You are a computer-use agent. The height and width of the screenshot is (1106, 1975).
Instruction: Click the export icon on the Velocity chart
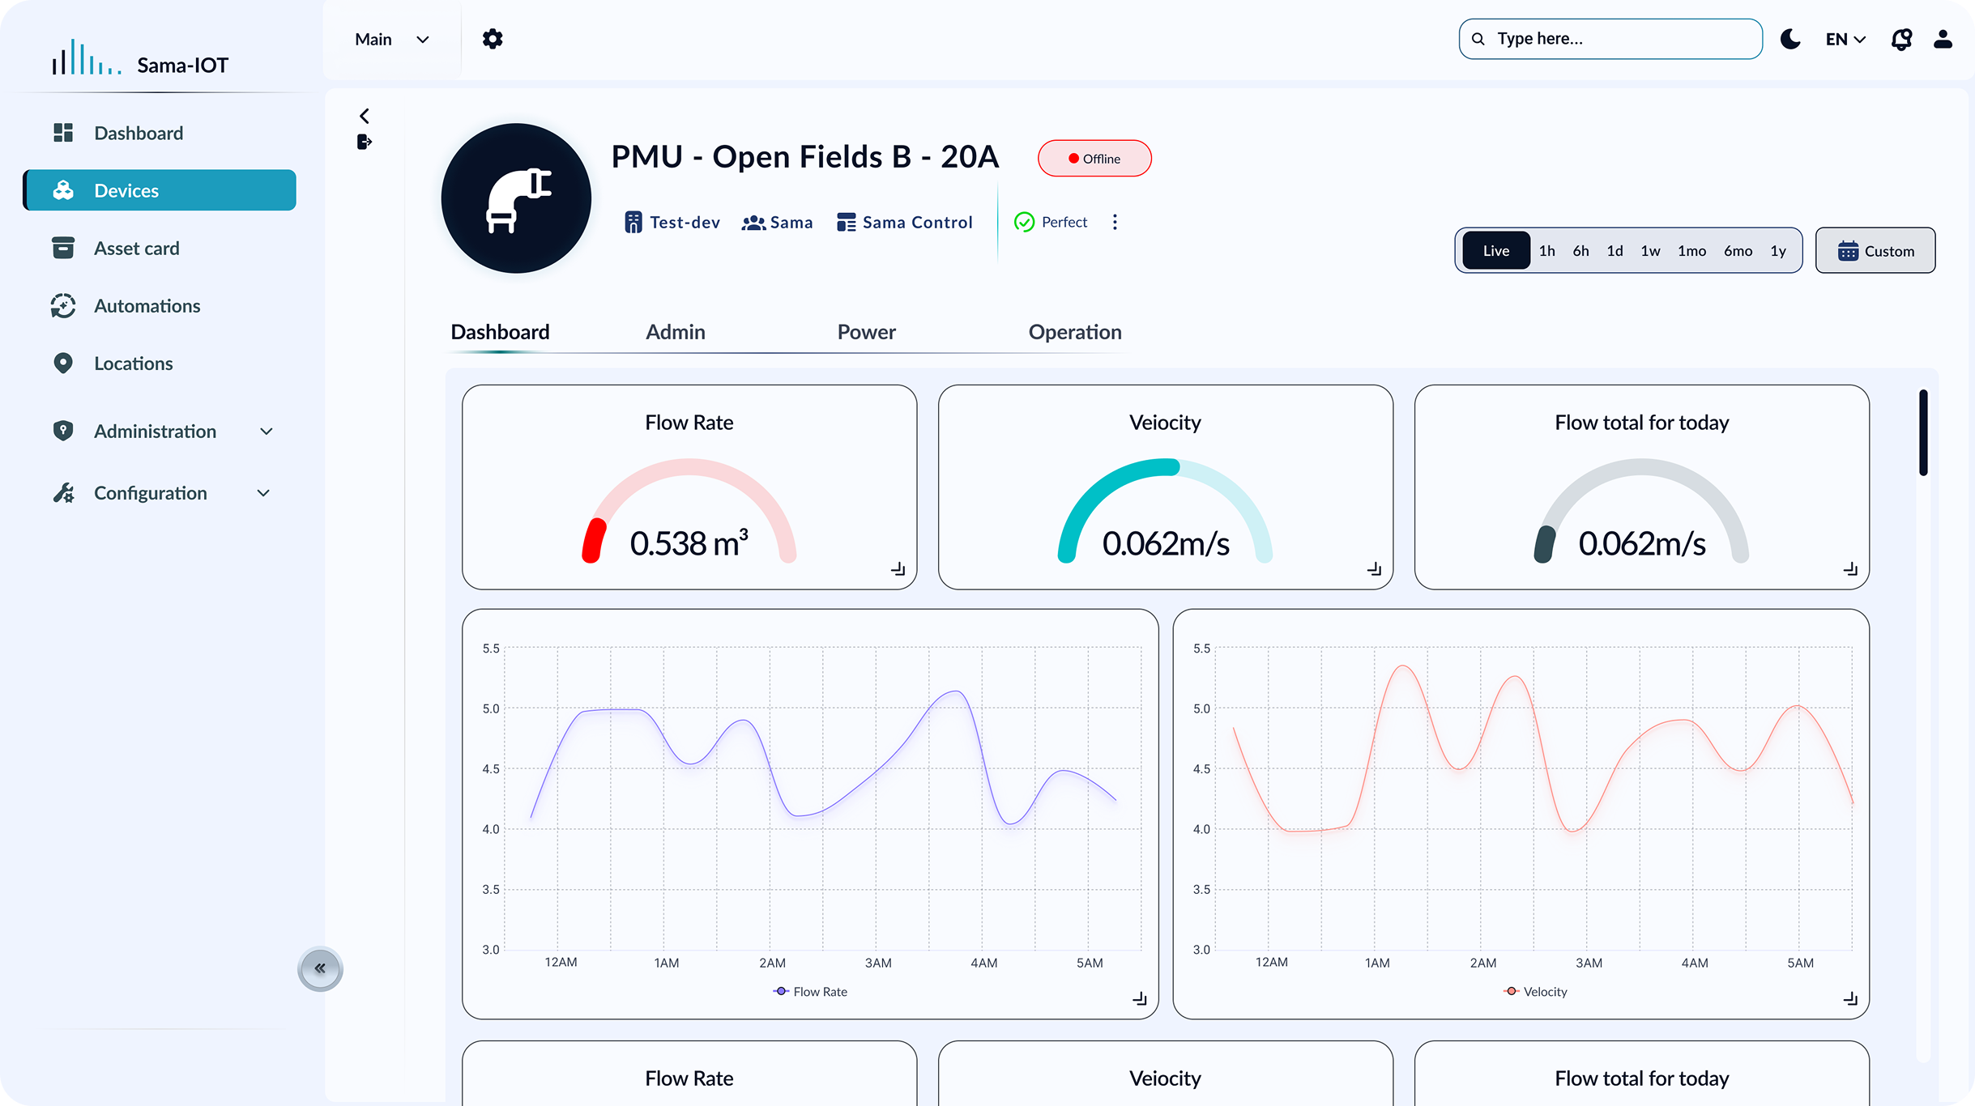(x=1851, y=999)
